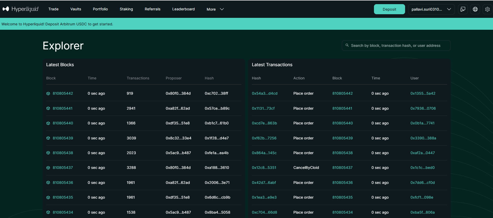Click the Action column header

click(x=299, y=78)
